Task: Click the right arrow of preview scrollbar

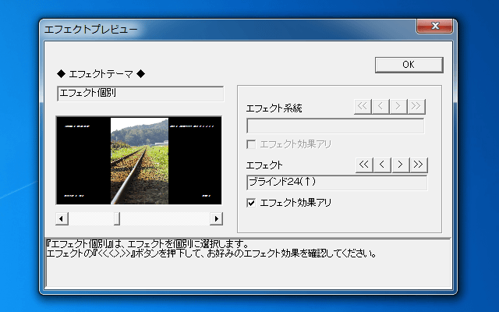Action: (x=217, y=218)
